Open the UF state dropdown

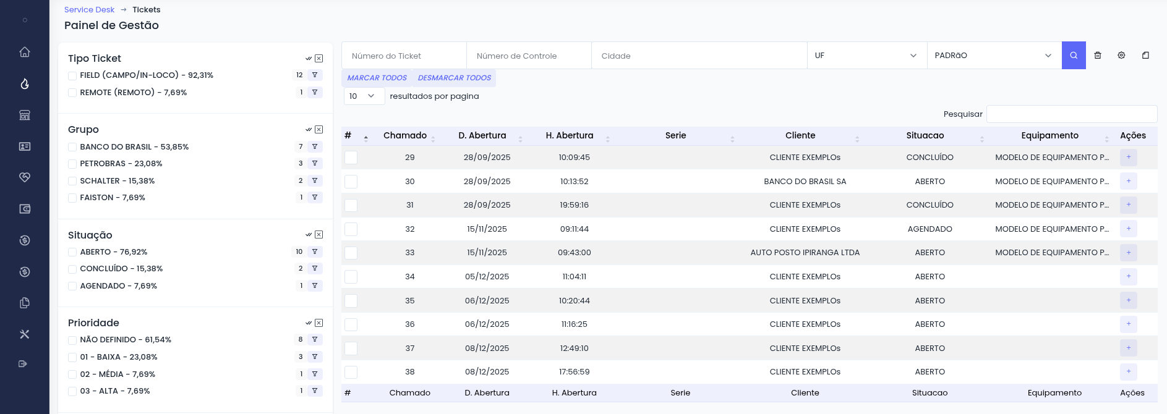pyautogui.click(x=866, y=56)
